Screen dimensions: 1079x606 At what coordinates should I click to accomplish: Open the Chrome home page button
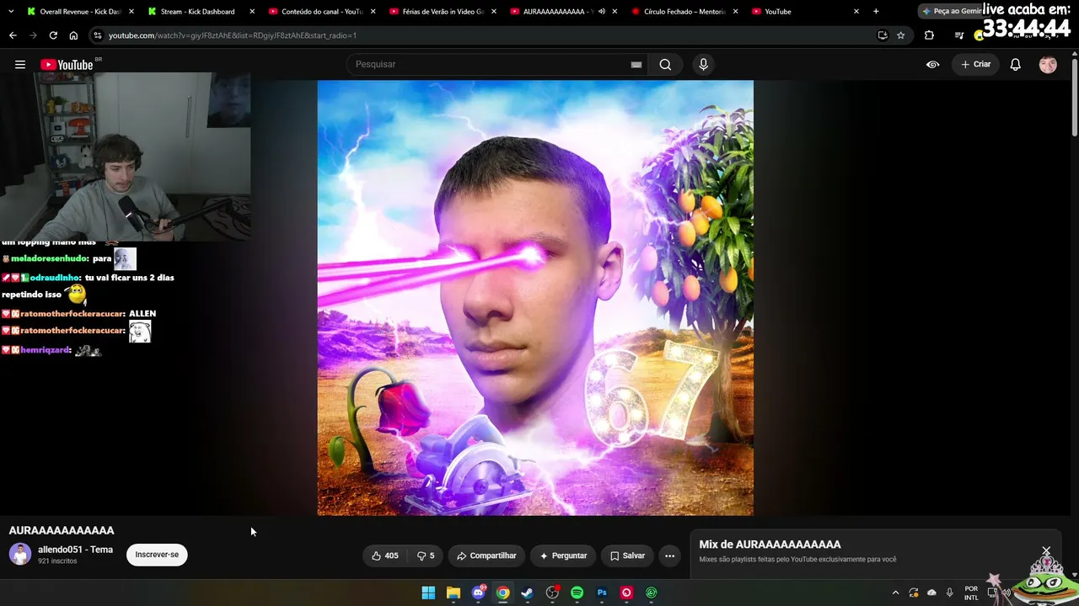point(73,35)
